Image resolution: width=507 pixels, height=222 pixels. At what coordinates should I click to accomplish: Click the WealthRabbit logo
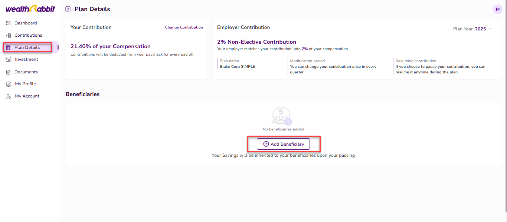[x=30, y=9]
